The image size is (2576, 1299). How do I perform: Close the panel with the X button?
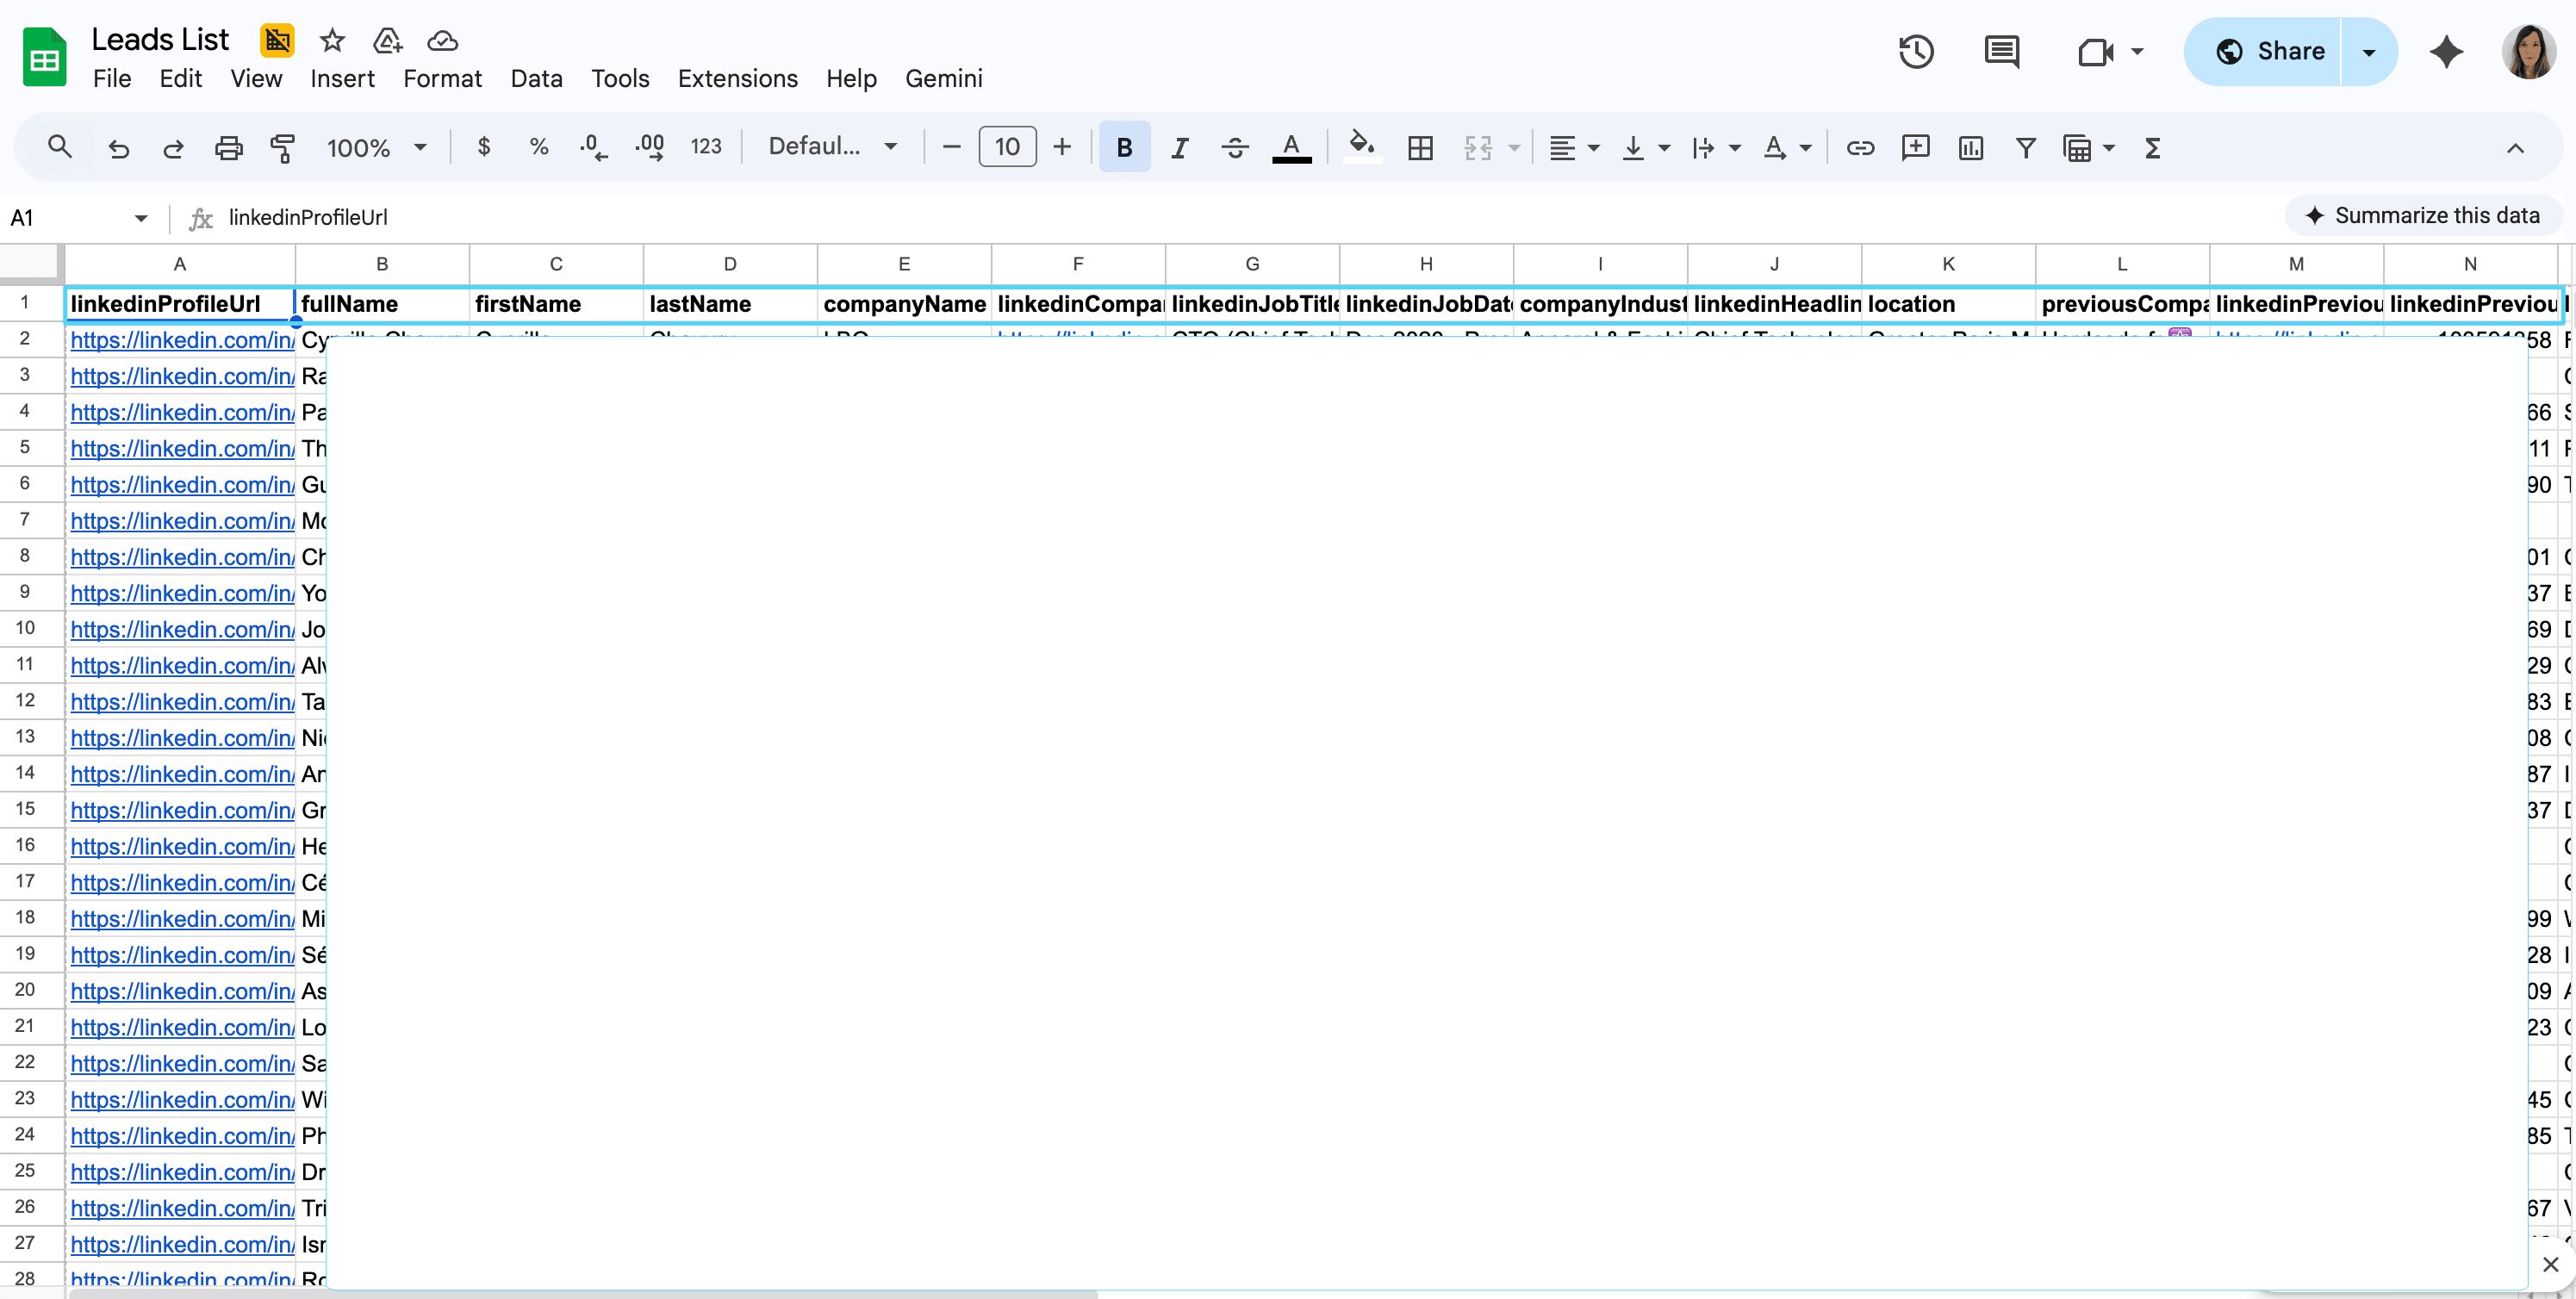[x=2551, y=1264]
